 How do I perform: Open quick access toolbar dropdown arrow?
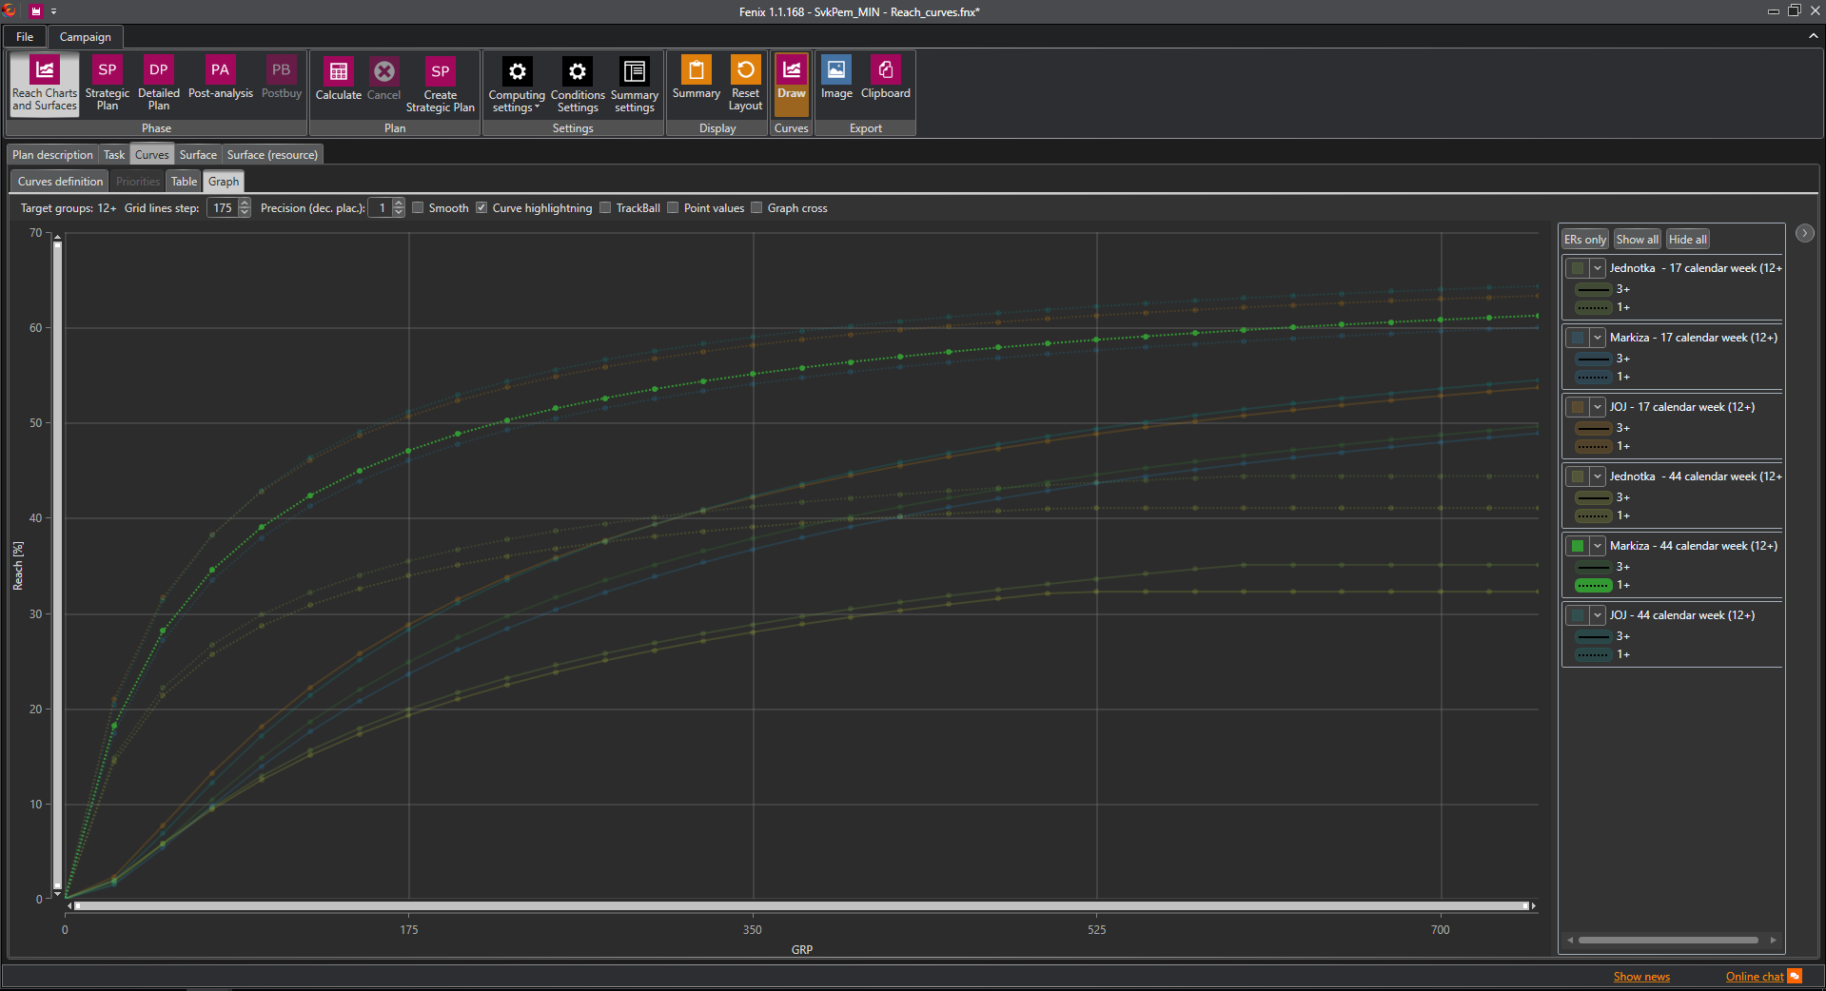tap(54, 11)
